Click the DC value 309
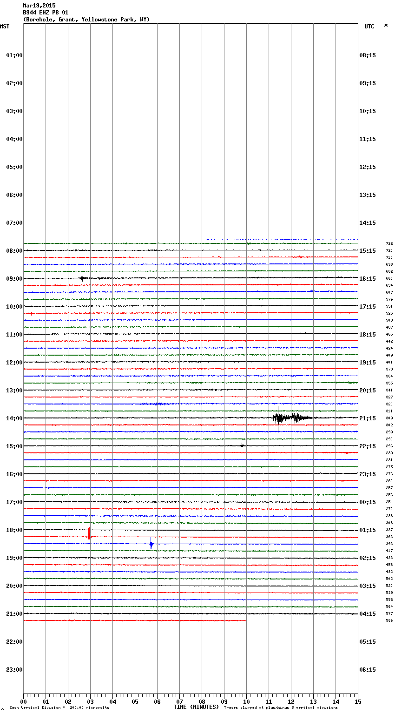Screen dimensions: 395x714 (389, 418)
